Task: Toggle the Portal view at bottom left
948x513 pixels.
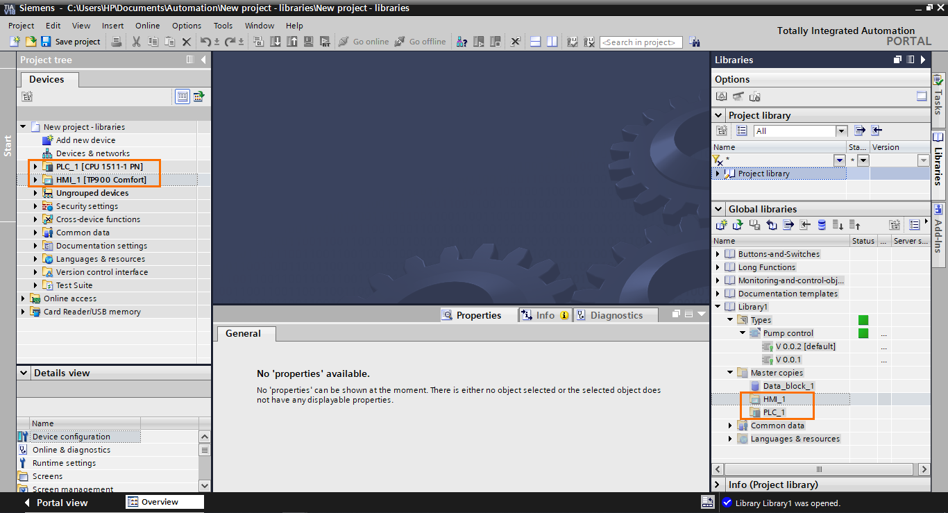Action: click(x=62, y=502)
